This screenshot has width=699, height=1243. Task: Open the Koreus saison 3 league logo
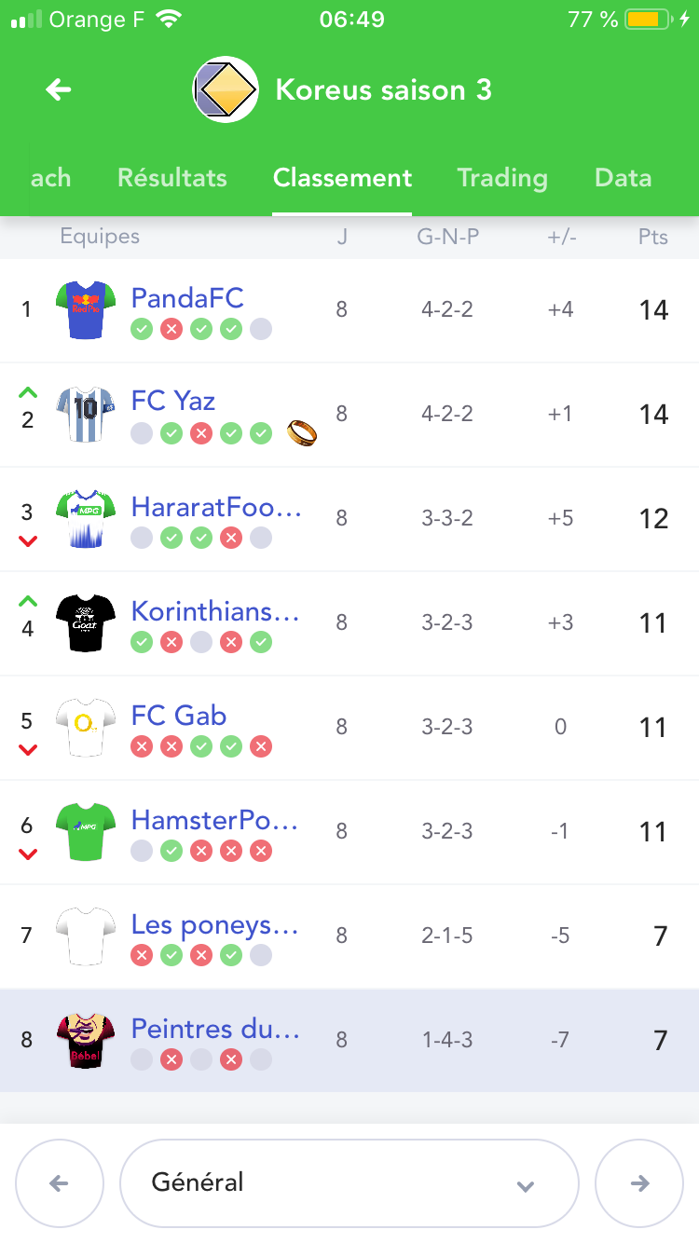[x=226, y=89]
